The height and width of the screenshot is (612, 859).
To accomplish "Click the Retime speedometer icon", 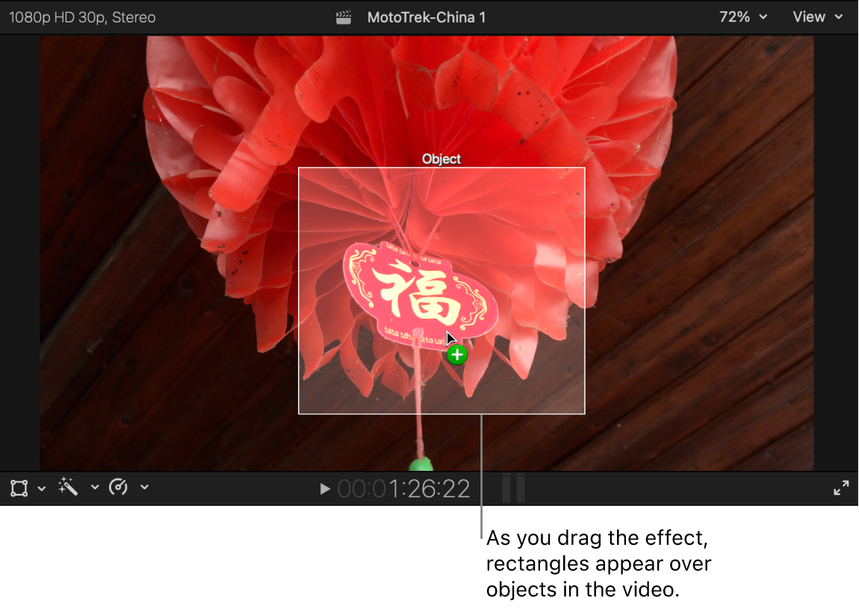I will coord(120,487).
